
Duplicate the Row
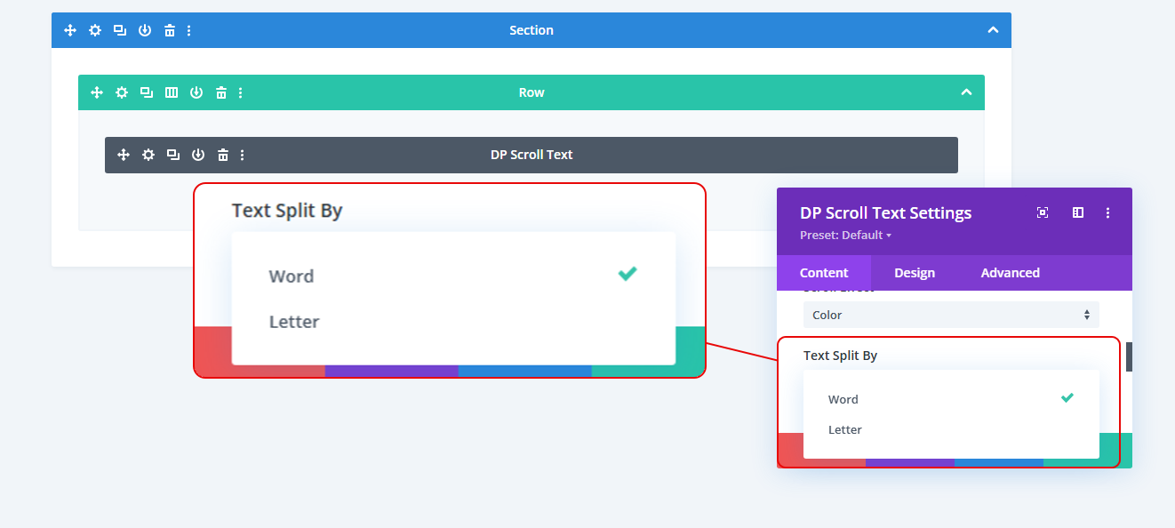[x=147, y=92]
